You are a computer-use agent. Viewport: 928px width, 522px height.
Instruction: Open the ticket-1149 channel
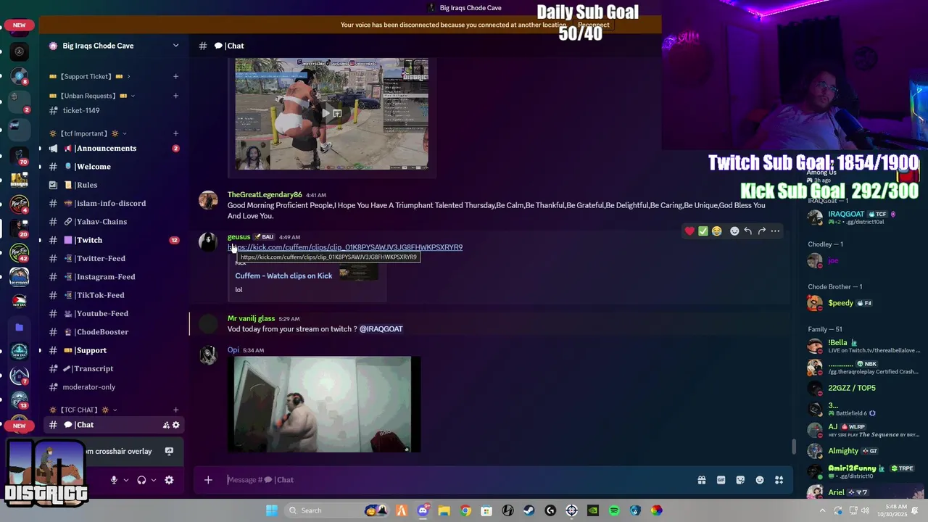coord(114,110)
